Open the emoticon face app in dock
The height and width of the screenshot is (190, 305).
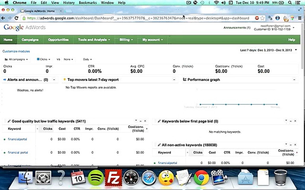pos(166,178)
